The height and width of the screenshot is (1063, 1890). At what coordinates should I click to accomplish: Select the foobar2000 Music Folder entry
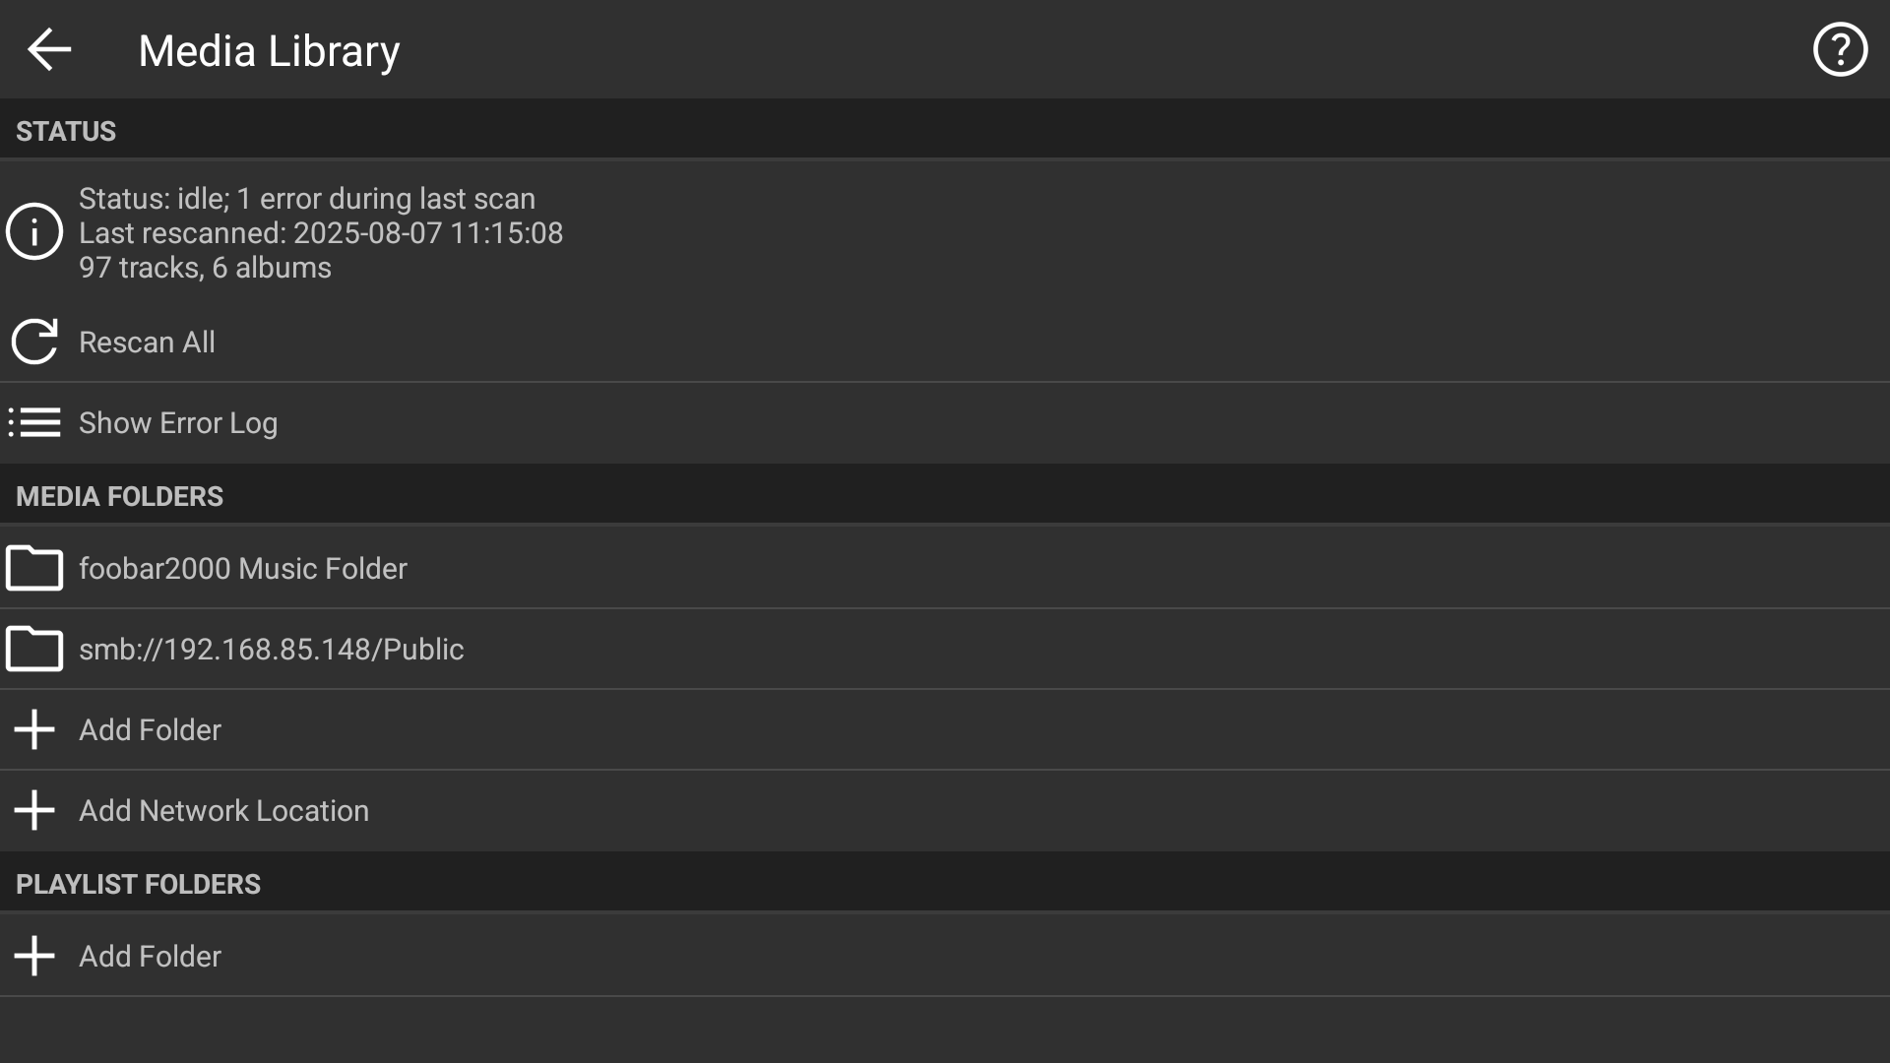point(243,568)
